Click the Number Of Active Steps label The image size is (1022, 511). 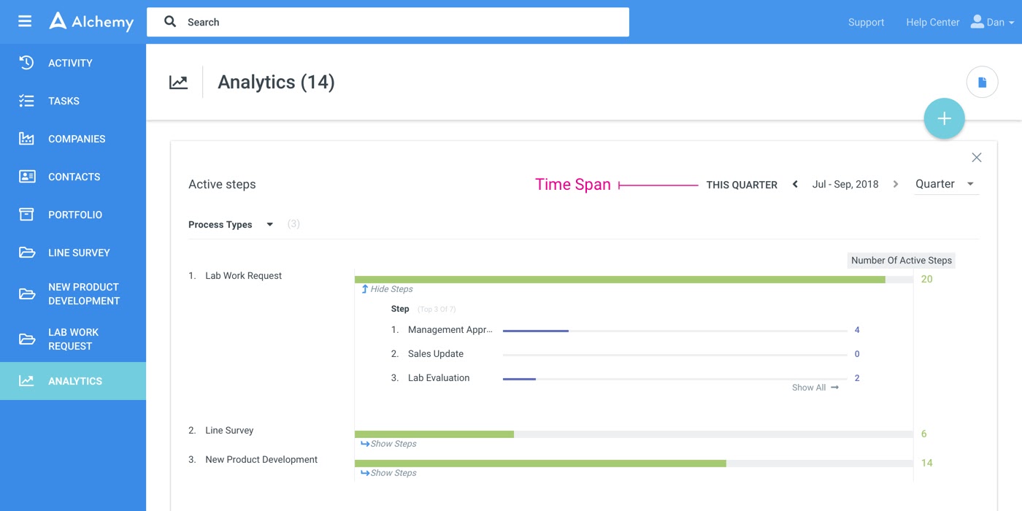coord(901,261)
